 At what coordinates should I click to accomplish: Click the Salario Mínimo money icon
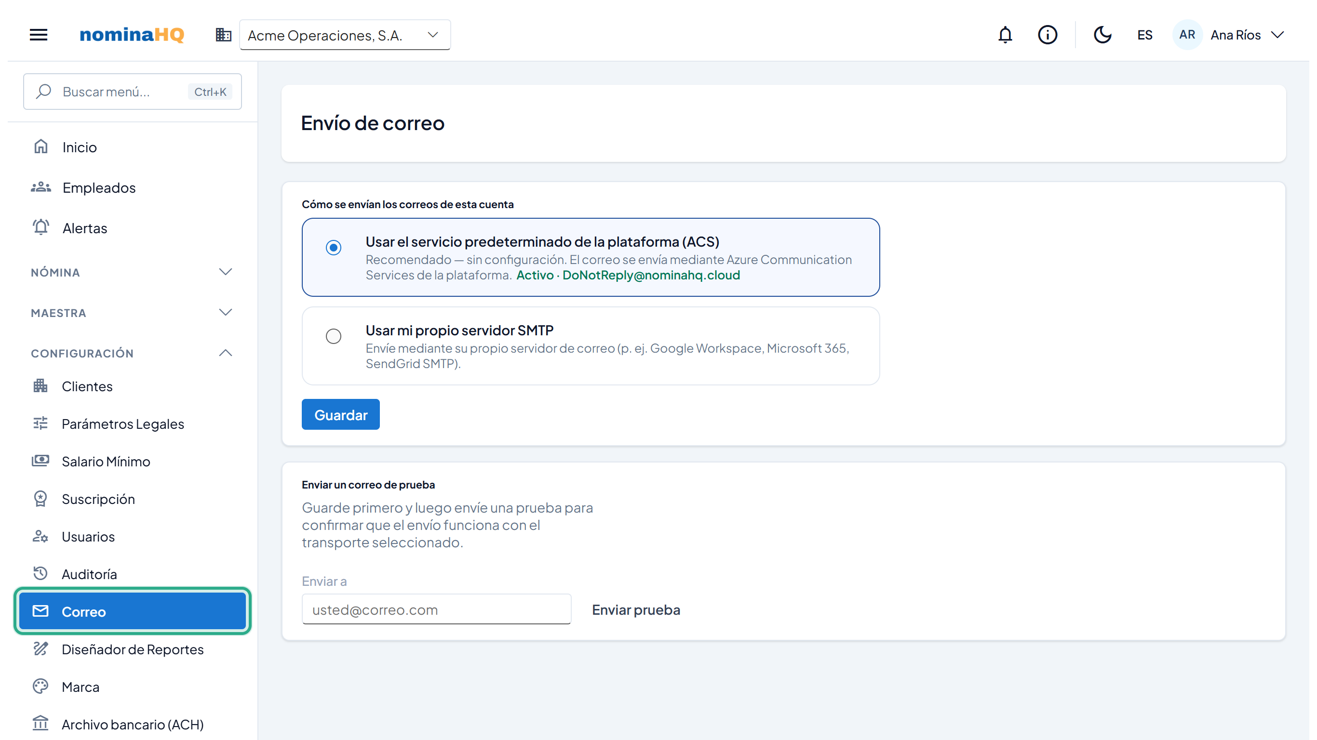coord(40,461)
